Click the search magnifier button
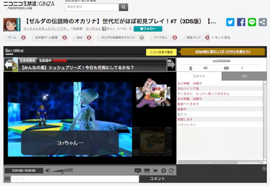The image size is (270, 186). (x=123, y=7)
